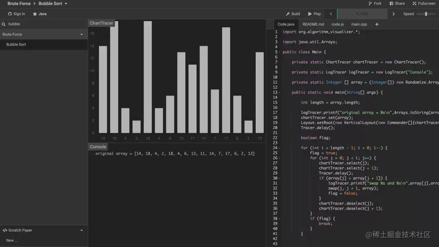Click the Build wrench icon
This screenshot has height=247, width=439.
[288, 14]
